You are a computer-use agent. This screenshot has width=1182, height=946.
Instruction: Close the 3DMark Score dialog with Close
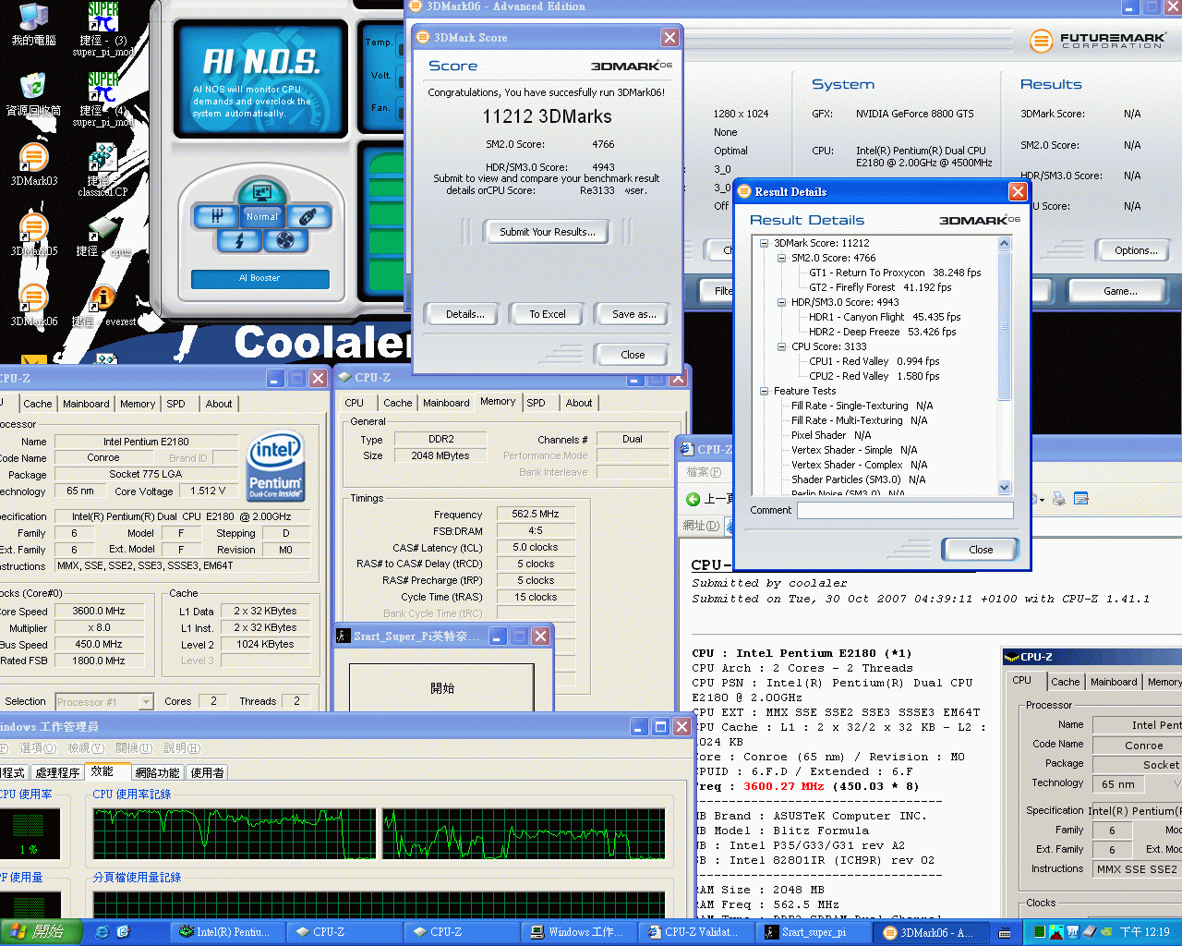pyautogui.click(x=633, y=355)
